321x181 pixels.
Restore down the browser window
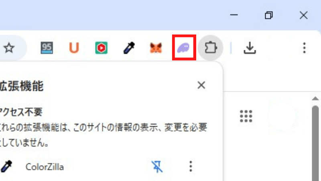[269, 15]
